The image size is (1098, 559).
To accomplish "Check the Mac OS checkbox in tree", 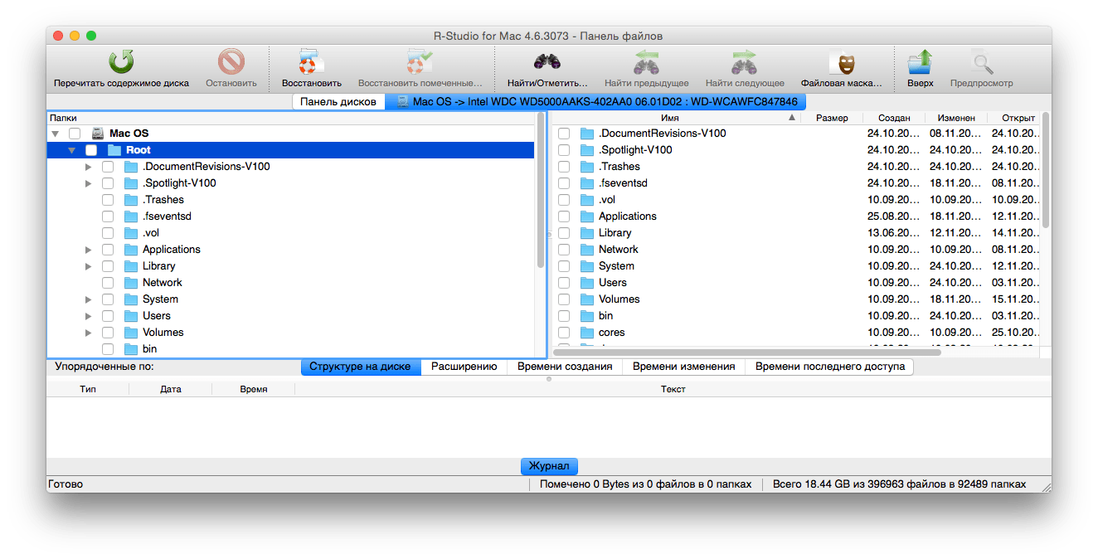I will tap(75, 134).
